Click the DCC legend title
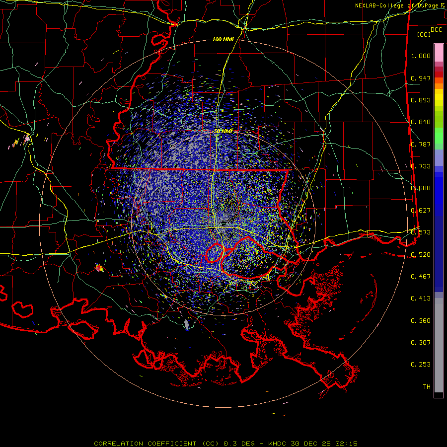 pos(436,30)
